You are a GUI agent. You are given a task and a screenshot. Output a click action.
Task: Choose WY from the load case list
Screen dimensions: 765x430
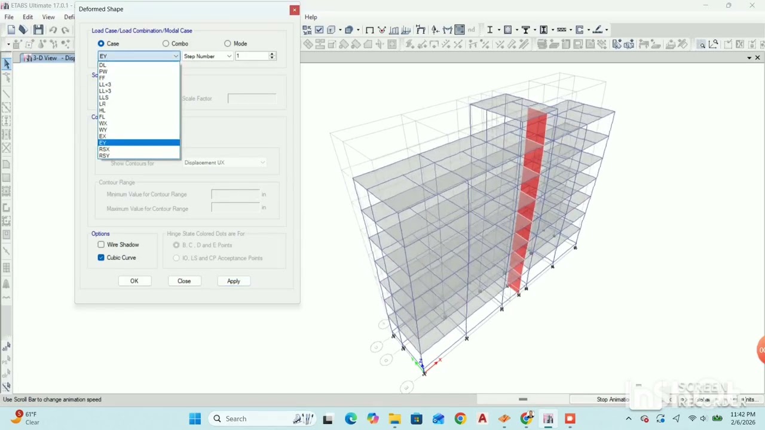(139, 130)
